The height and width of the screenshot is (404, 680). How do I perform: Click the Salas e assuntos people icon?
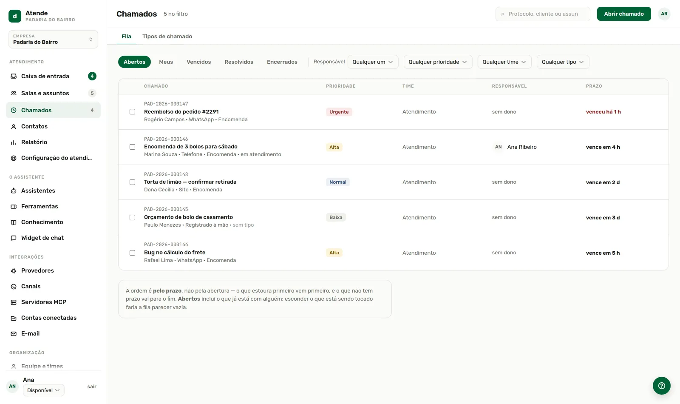(x=14, y=93)
